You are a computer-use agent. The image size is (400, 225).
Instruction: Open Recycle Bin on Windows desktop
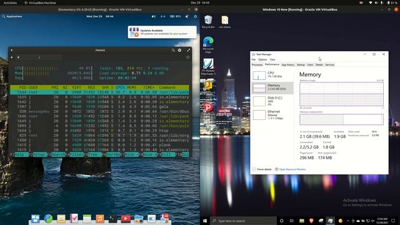click(208, 22)
